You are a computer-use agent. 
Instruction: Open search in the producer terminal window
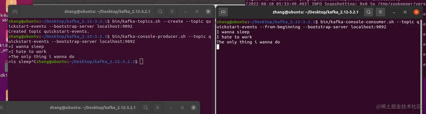pos(160,12)
